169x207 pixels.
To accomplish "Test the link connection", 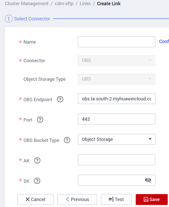I will point(116,200).
